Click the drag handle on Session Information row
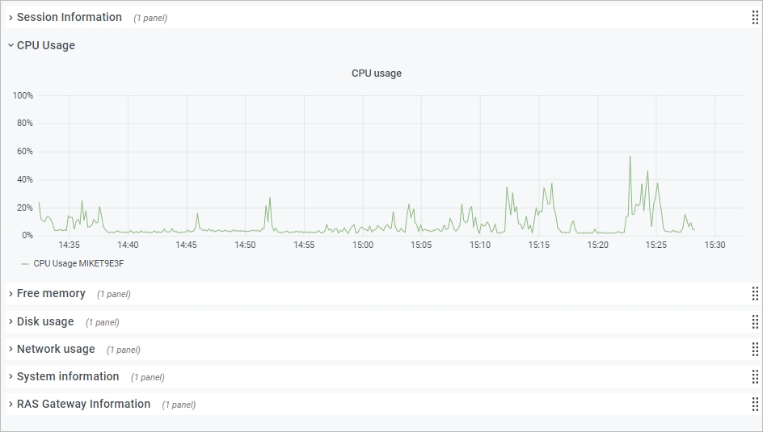Screen dimensions: 763x432 point(756,17)
